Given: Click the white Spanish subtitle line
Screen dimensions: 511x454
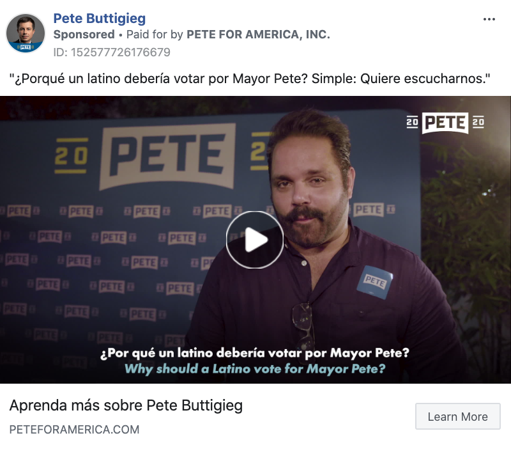Looking at the screenshot, I should click(x=254, y=353).
